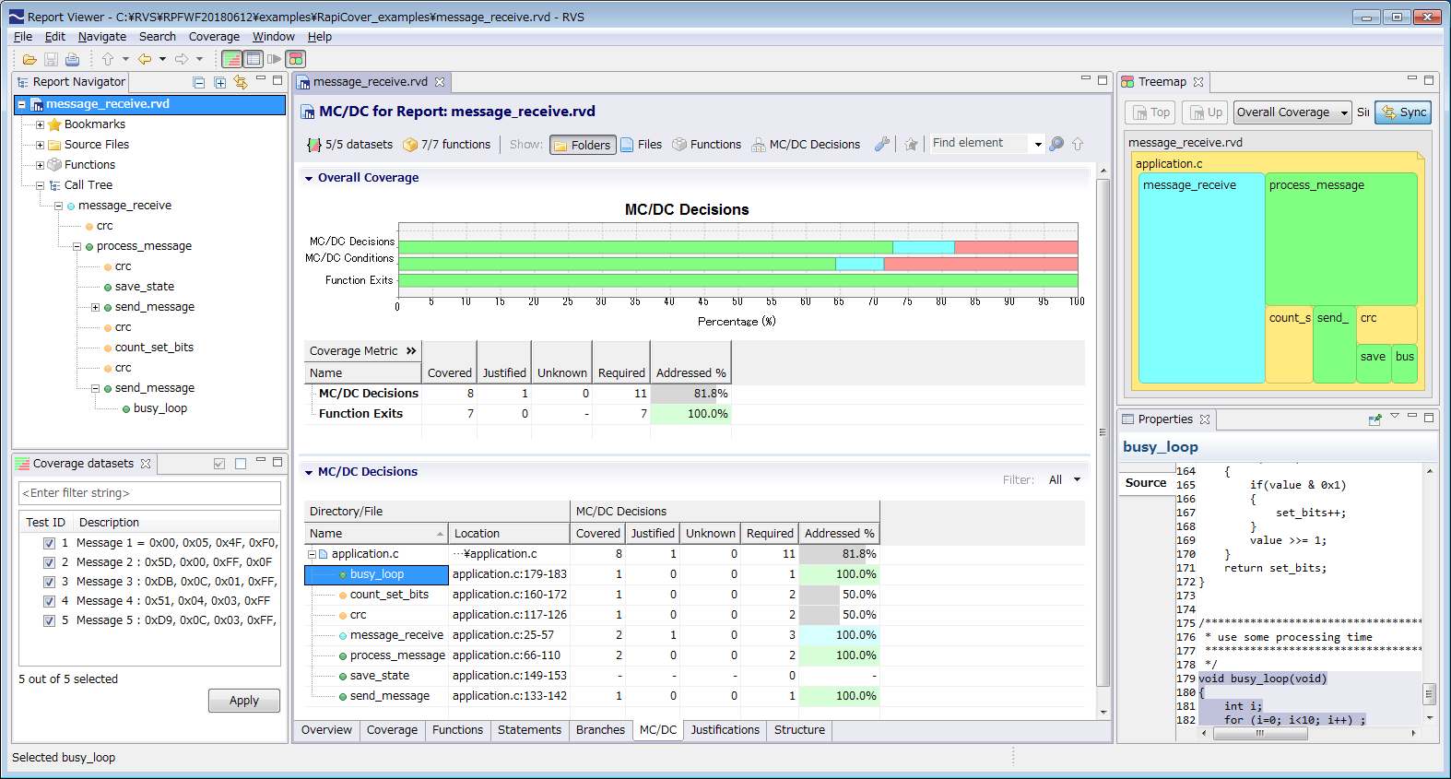Image resolution: width=1451 pixels, height=779 pixels.
Task: Click the go-to-parent up arrow beside search
Action: pos(1078,144)
